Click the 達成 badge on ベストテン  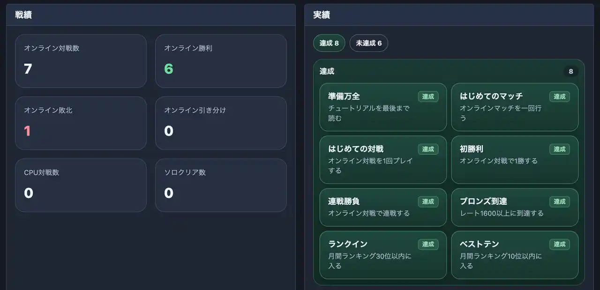pyautogui.click(x=560, y=244)
